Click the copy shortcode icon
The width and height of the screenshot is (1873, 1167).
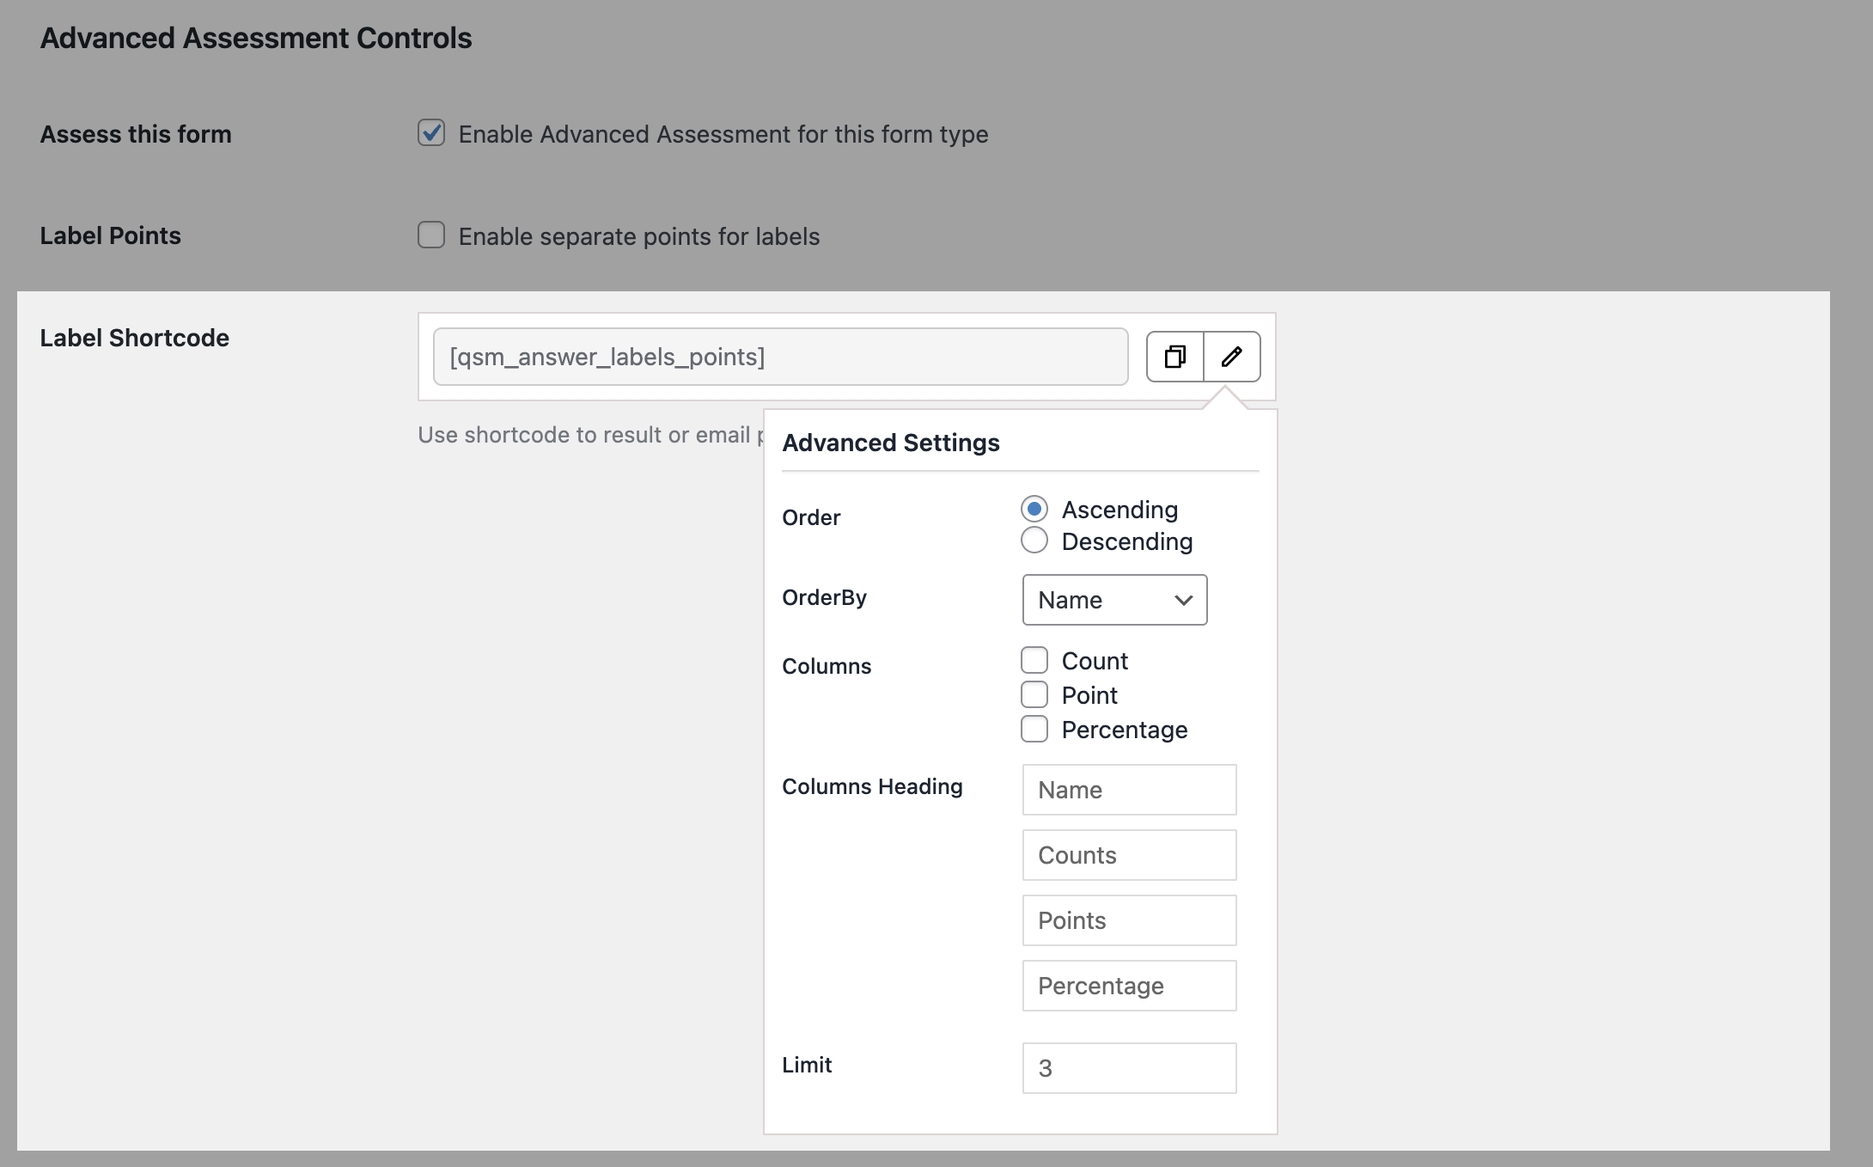pos(1174,357)
